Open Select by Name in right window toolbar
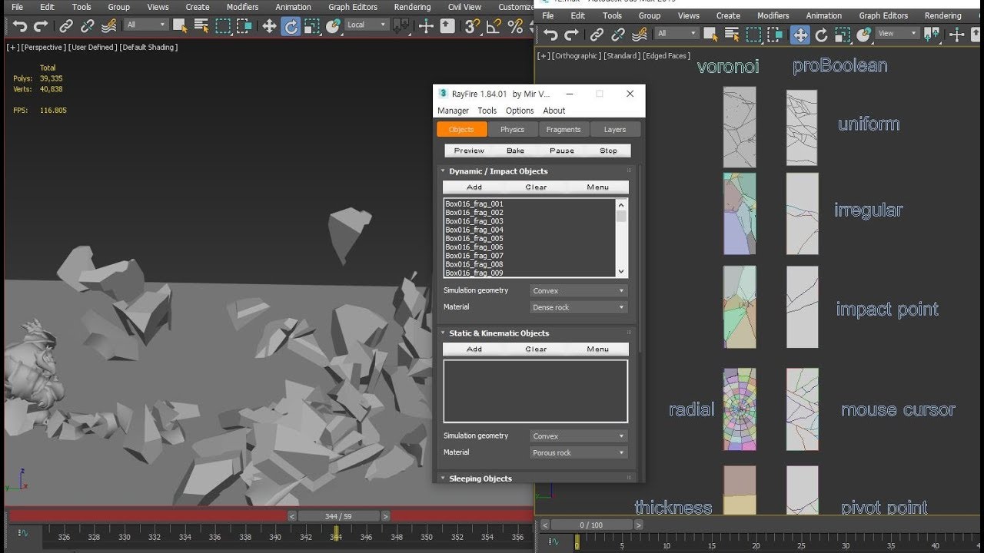This screenshot has height=553, width=984. (x=732, y=34)
